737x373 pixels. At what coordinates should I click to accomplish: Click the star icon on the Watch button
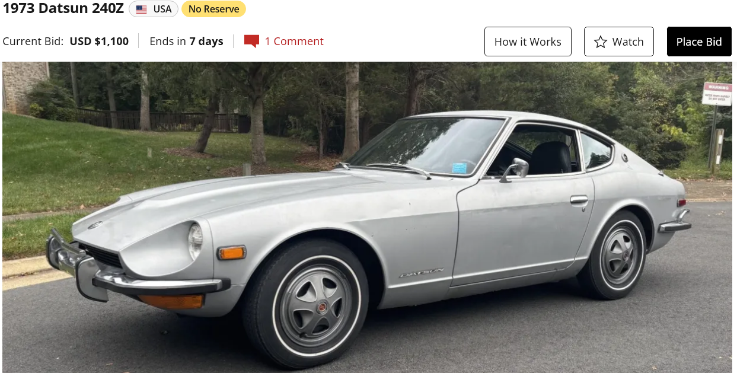tap(601, 42)
